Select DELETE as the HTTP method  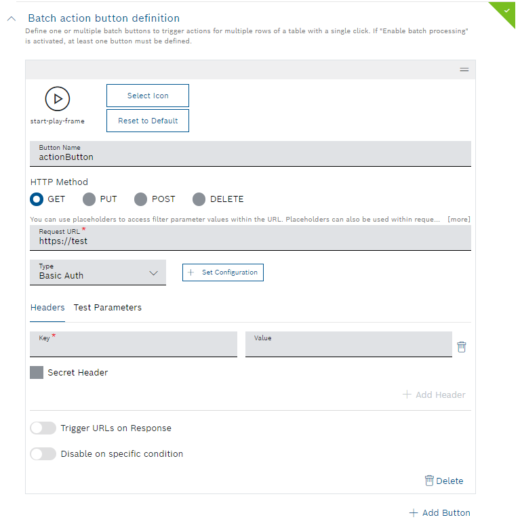tap(199, 199)
